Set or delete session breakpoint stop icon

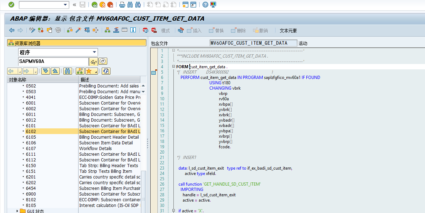[x=145, y=30]
